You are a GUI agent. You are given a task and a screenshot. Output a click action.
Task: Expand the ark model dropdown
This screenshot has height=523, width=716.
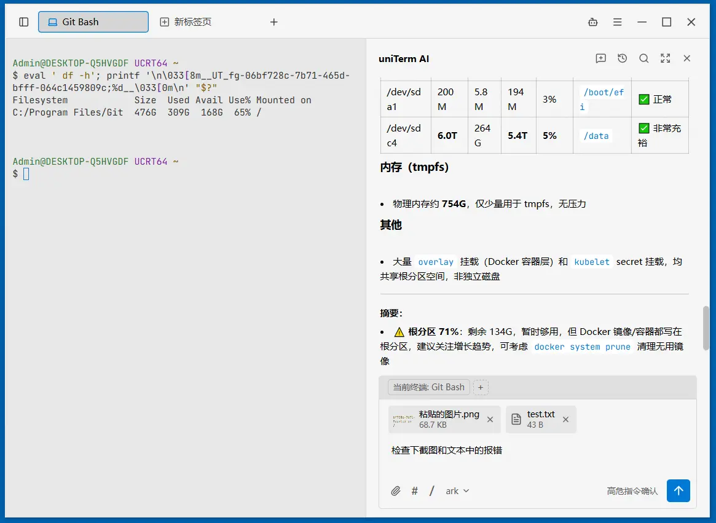(x=457, y=491)
